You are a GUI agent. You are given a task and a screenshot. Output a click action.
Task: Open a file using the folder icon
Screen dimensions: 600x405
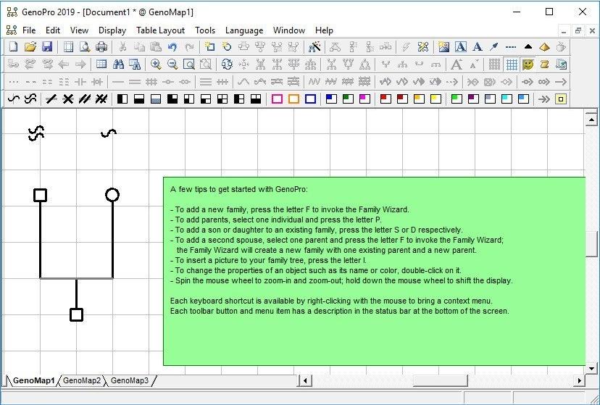[30, 46]
